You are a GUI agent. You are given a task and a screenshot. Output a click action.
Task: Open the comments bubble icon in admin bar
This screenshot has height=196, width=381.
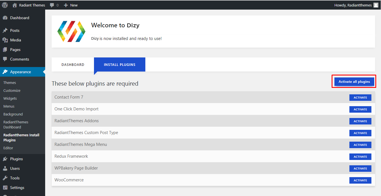52,5
